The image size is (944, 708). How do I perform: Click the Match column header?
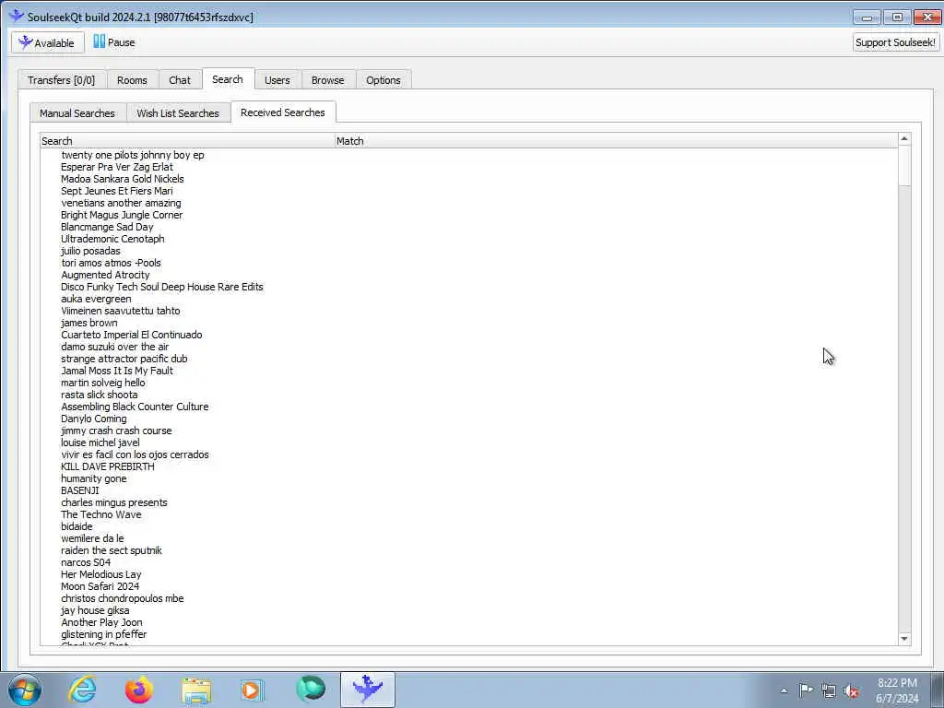[616, 141]
